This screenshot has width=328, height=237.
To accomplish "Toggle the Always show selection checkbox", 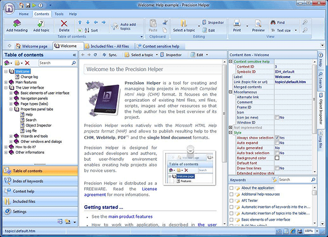I will (277, 138).
